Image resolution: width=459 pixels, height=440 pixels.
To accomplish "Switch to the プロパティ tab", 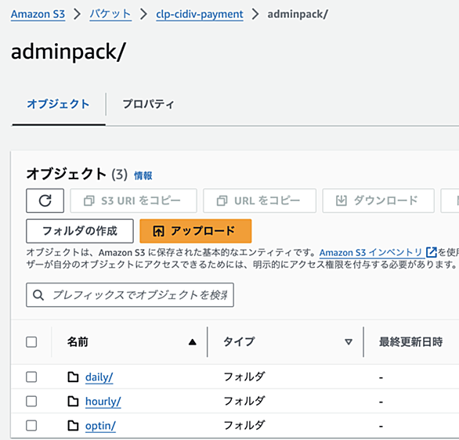I will (x=148, y=104).
